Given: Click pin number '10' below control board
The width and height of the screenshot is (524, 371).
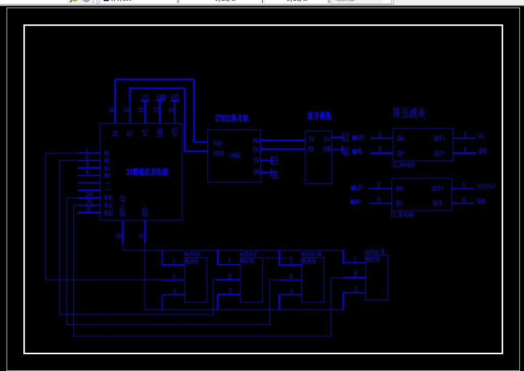Looking at the screenshot, I should 119,236.
